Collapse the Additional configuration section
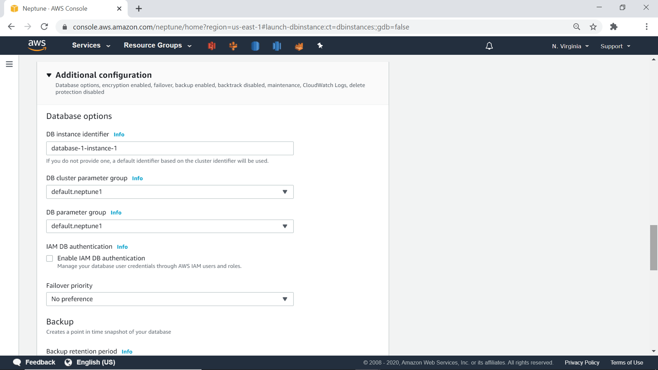This screenshot has height=370, width=658. coord(49,75)
